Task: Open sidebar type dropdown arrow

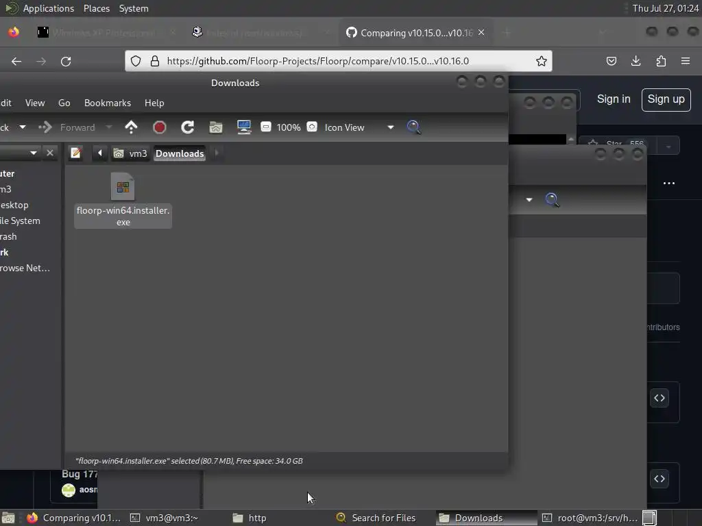Action: 33,153
